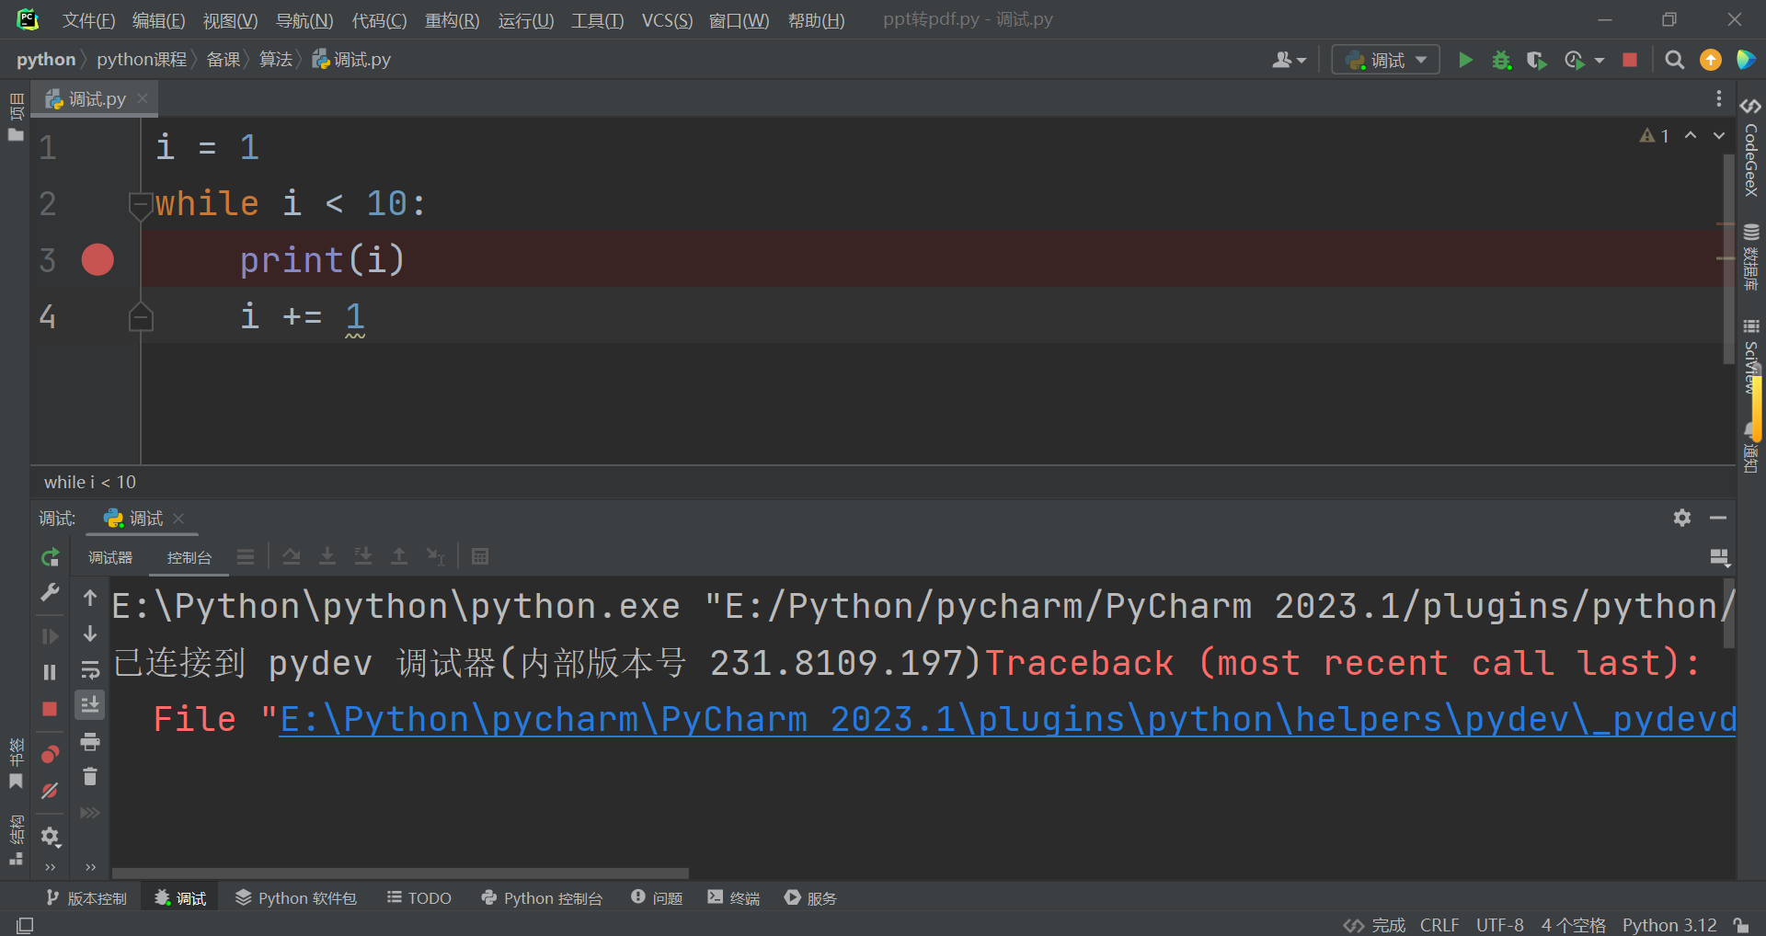Run to cursor icon
Viewport: 1766px width, 936px height.
click(x=435, y=556)
